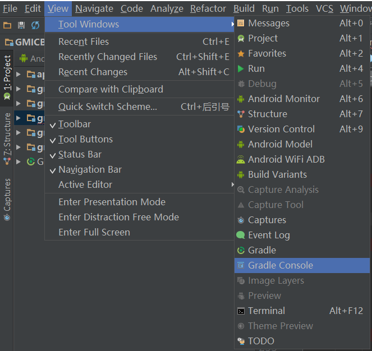This screenshot has height=351, width=372.
Task: Click the Gradle icon in the submenu
Action: coord(241,251)
